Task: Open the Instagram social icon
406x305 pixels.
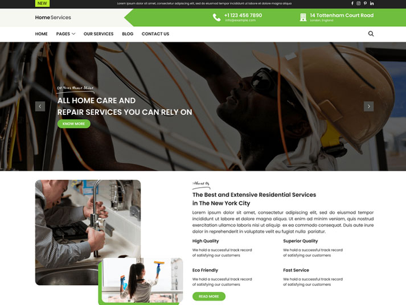Action: (358, 3)
